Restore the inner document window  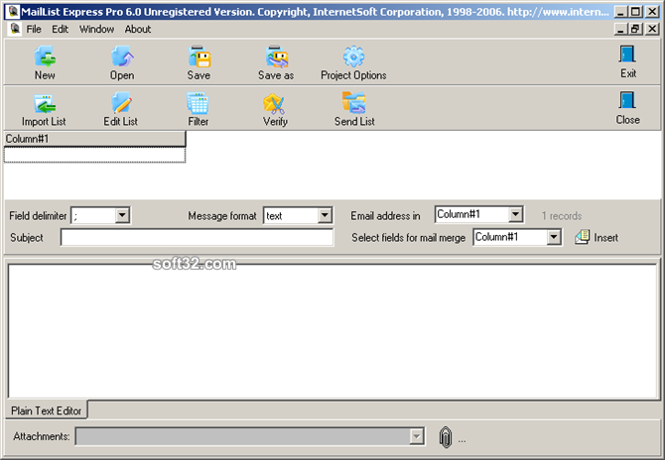635,29
